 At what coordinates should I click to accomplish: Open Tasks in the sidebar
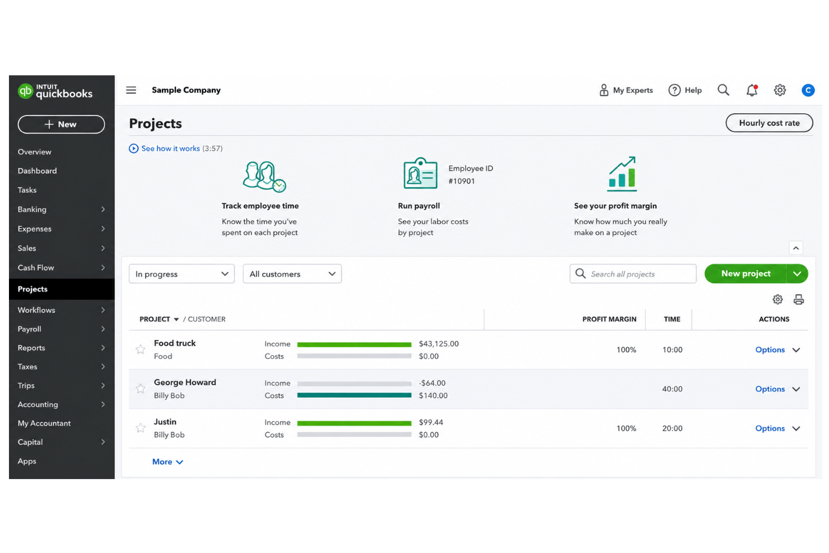[27, 190]
